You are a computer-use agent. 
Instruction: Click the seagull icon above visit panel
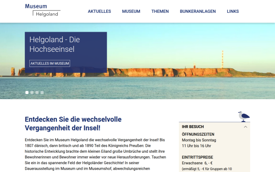click(x=244, y=117)
